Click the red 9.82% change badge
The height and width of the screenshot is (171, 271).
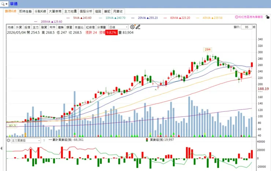pyautogui.click(x=111, y=33)
